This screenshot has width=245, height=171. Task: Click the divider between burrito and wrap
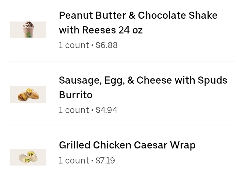[x=122, y=126]
